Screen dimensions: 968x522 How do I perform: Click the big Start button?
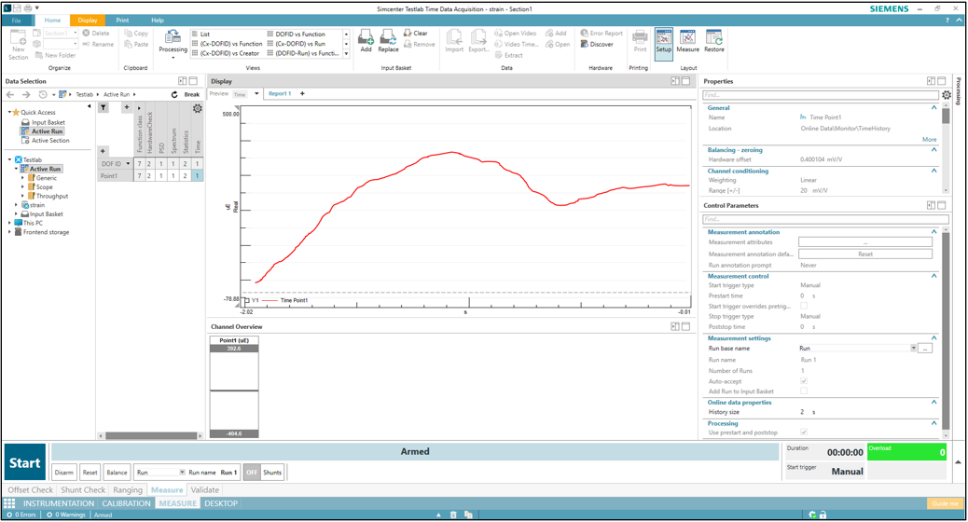(24, 462)
